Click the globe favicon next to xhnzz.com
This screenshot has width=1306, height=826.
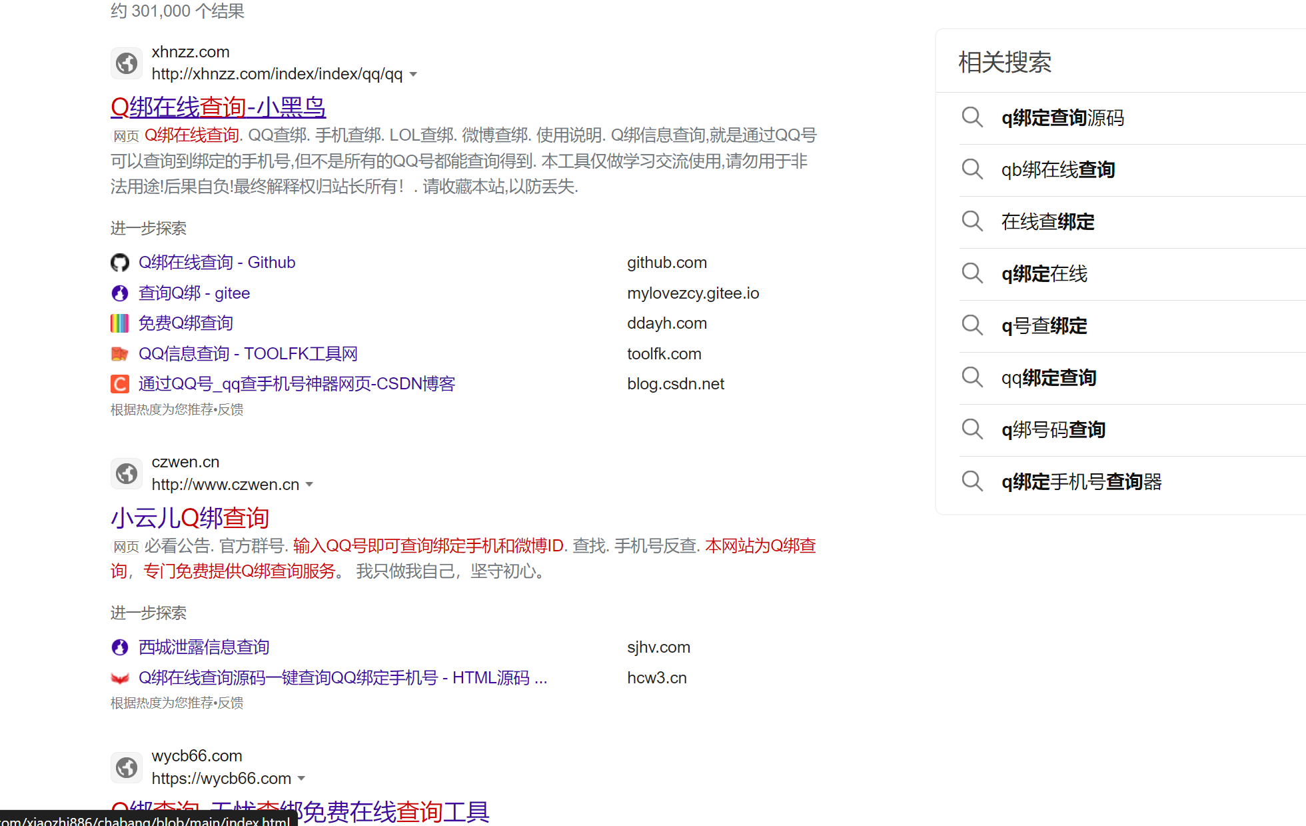pos(127,63)
